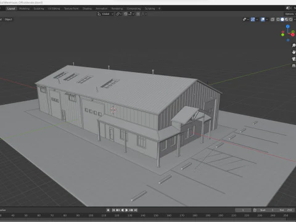Switch to wireframe viewport shading

click(x=278, y=19)
